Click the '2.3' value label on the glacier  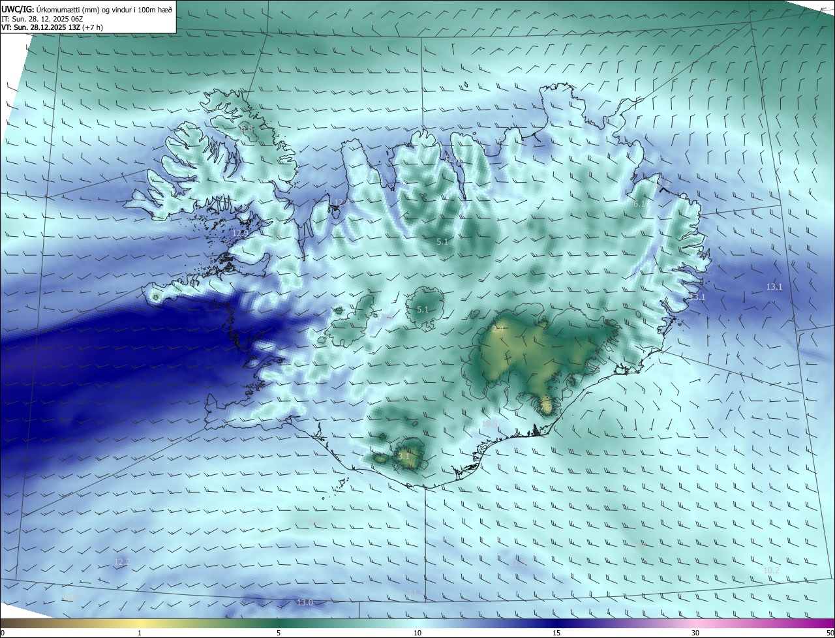(x=547, y=408)
